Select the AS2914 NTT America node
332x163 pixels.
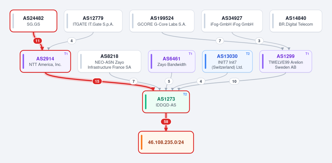pos(45,62)
